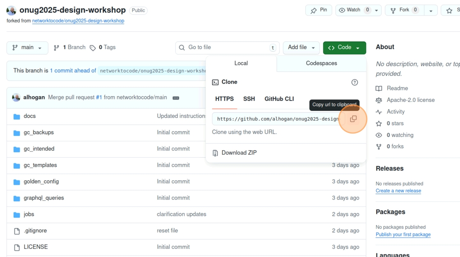The width and height of the screenshot is (460, 257).
Task: Open the graphql_queries folder name
Action: [44, 198]
